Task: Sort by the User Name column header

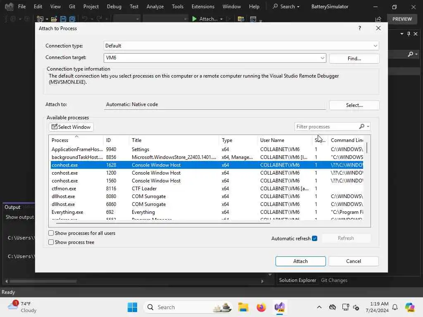Action: point(285,140)
